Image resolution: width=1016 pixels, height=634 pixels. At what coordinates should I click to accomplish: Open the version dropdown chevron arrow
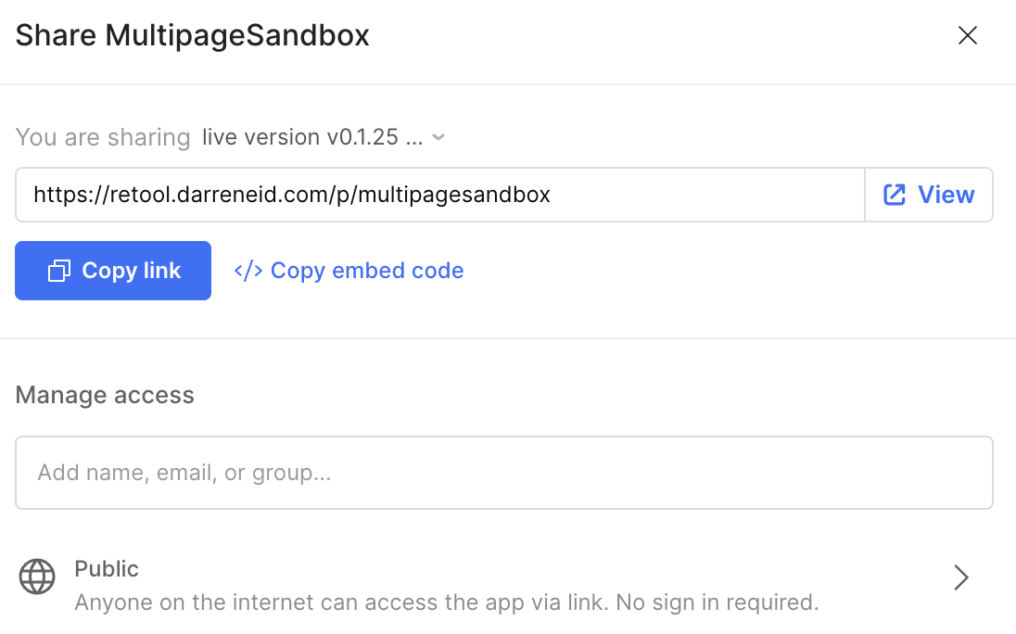point(439,138)
